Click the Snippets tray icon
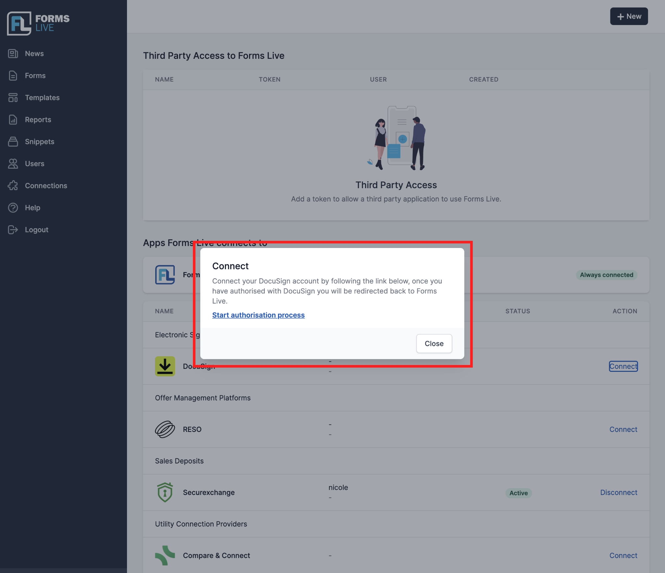 pos(13,142)
